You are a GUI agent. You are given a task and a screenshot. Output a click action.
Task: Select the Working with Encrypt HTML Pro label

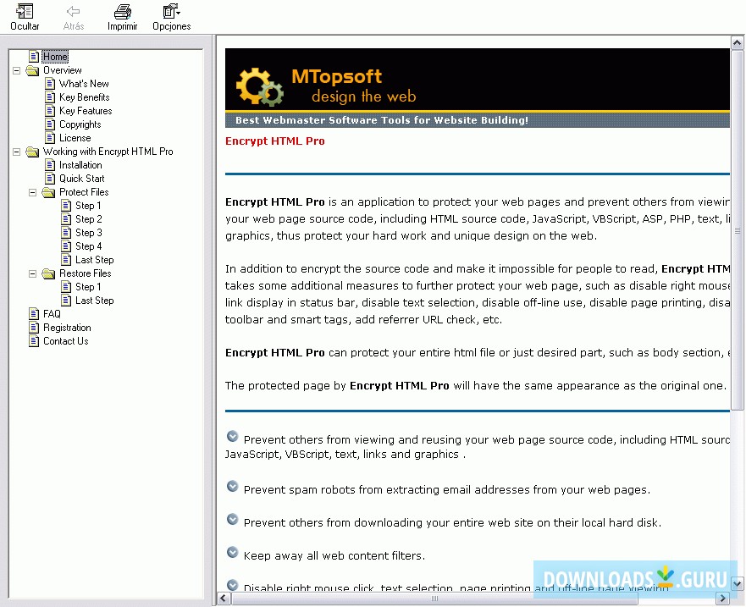click(108, 152)
